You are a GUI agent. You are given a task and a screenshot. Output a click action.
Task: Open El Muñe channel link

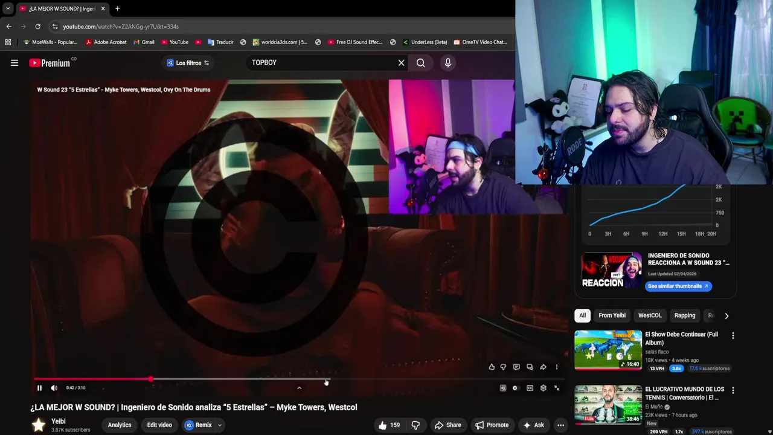[x=654, y=407]
